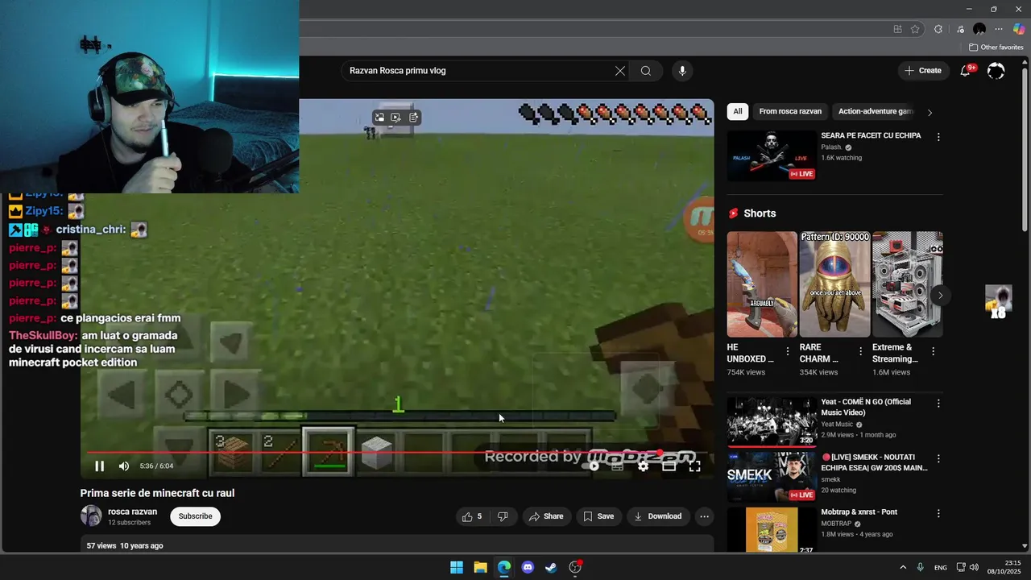Like the video thumbs up
Image resolution: width=1031 pixels, height=580 pixels.
(473, 516)
